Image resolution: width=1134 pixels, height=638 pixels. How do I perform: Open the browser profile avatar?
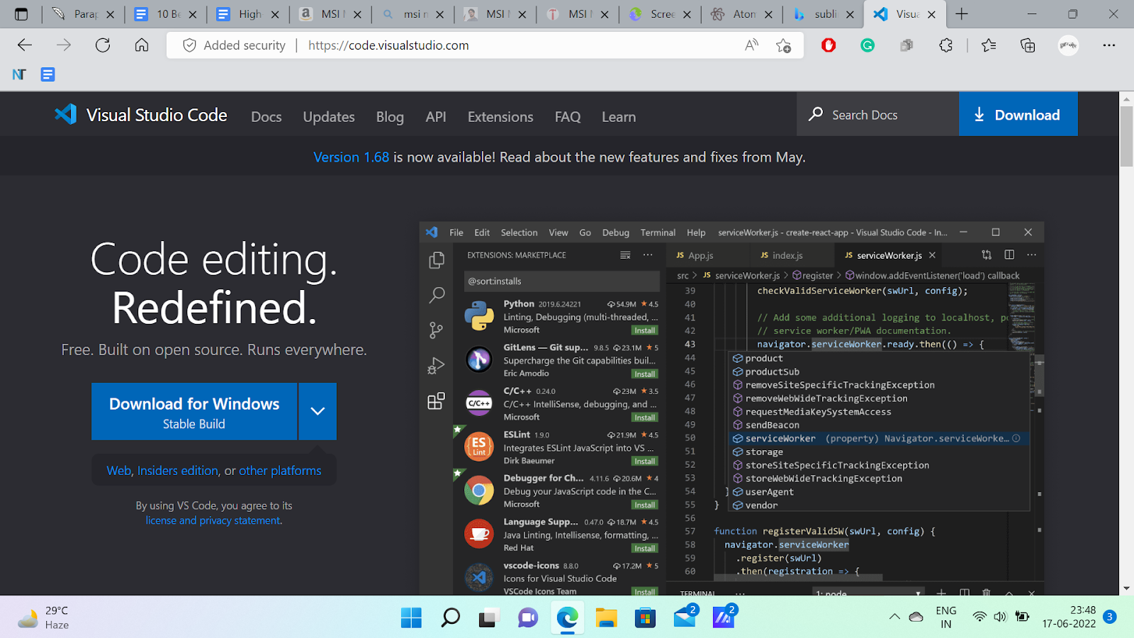(1068, 45)
